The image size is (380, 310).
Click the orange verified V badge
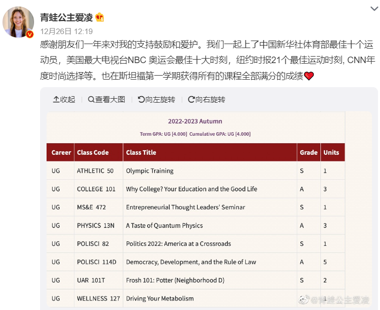(x=30, y=35)
